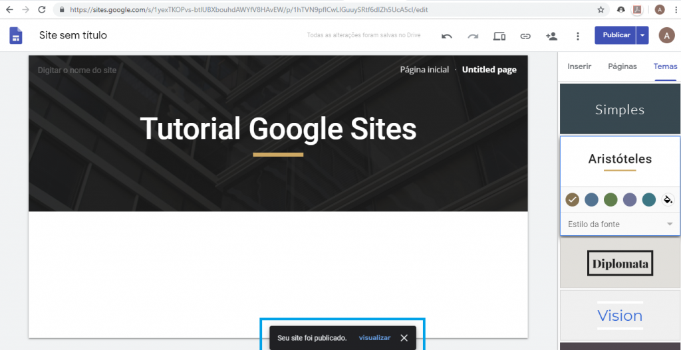The height and width of the screenshot is (350, 681).
Task: Switch to the Inserir tab
Action: [x=579, y=66]
